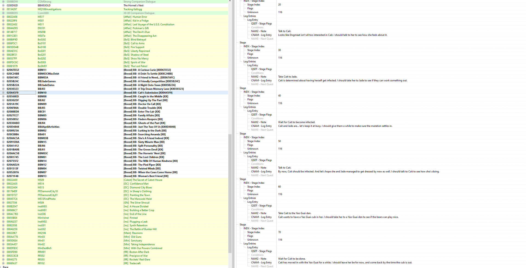
Task: Expand the MQ106 Reunions record
Action: tap(3, 233)
